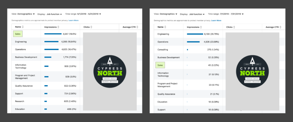Screen dimensions: 293x122
Task: Click 605 (2.48%) impressions value
Action: click(x=70, y=101)
